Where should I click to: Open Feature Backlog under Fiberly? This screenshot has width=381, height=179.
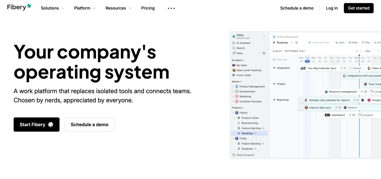pos(251,128)
